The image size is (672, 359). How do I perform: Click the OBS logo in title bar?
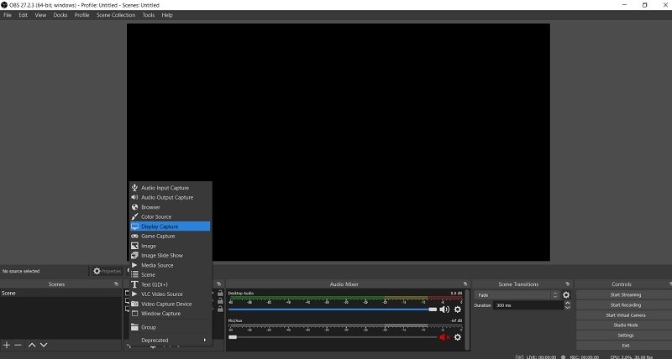(4, 5)
